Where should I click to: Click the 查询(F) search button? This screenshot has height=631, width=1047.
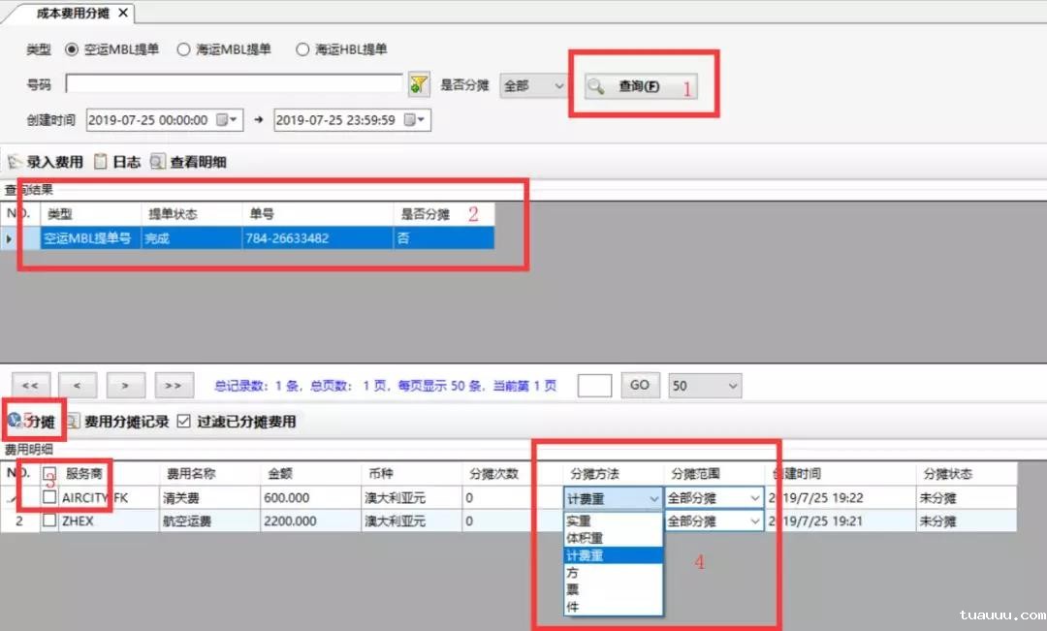coord(639,86)
